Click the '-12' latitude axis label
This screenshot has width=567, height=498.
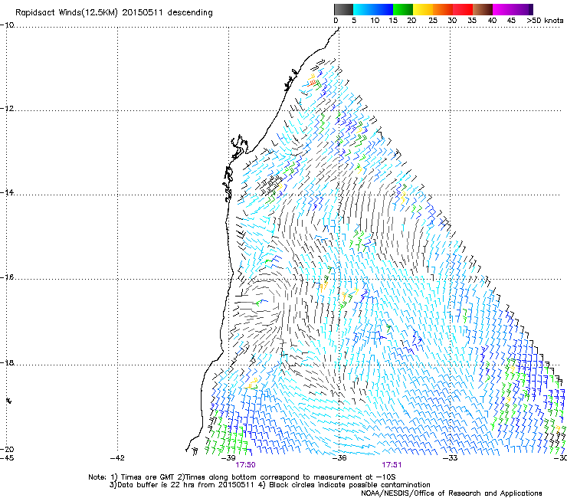point(7,109)
